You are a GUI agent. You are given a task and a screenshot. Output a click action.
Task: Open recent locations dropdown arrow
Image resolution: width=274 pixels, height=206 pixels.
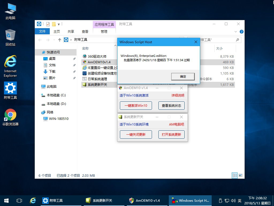54,40
